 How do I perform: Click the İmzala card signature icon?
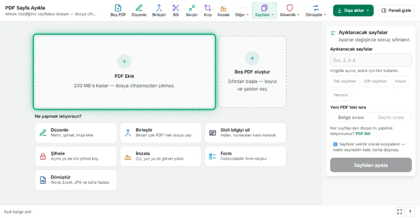(128, 157)
